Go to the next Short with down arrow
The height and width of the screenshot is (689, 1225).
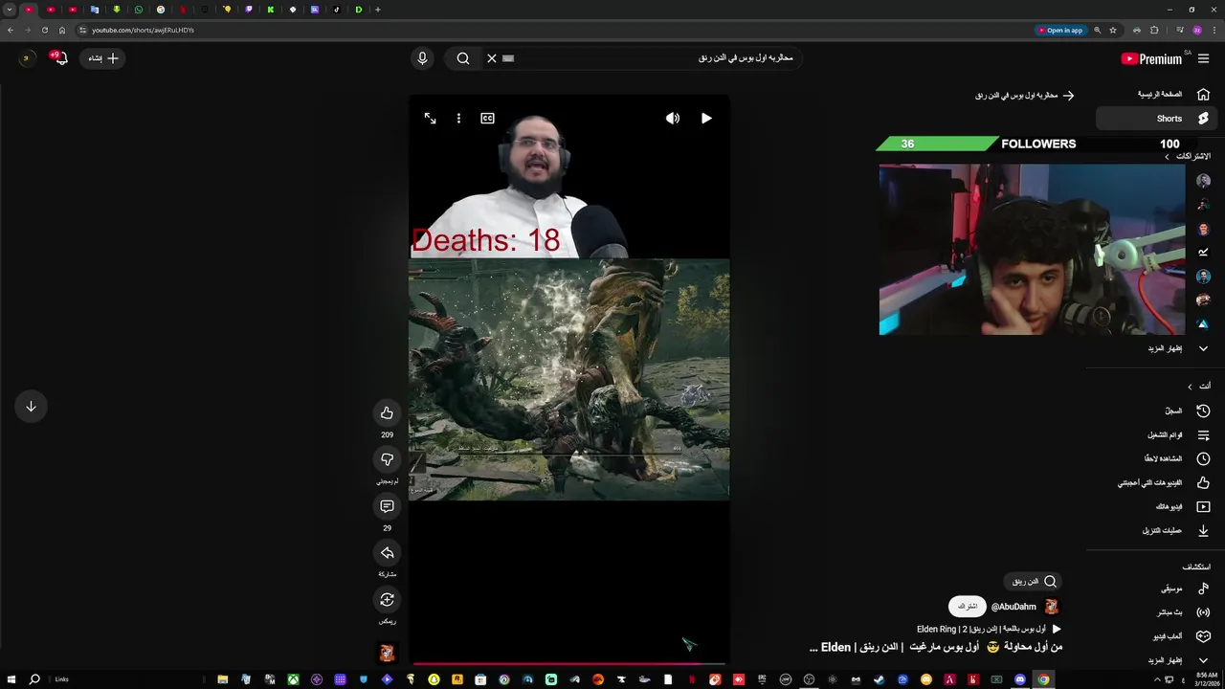click(31, 407)
